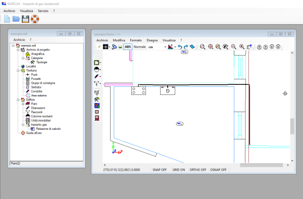Open the cm units dropdown

tap(157, 47)
